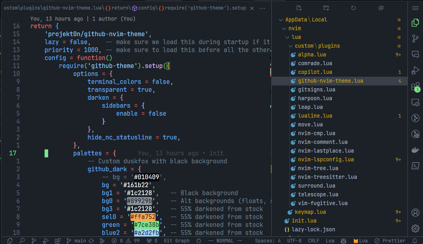Select the Run and Debug icon
Image resolution: width=423 pixels, height=244 pixels.
[x=415, y=70]
